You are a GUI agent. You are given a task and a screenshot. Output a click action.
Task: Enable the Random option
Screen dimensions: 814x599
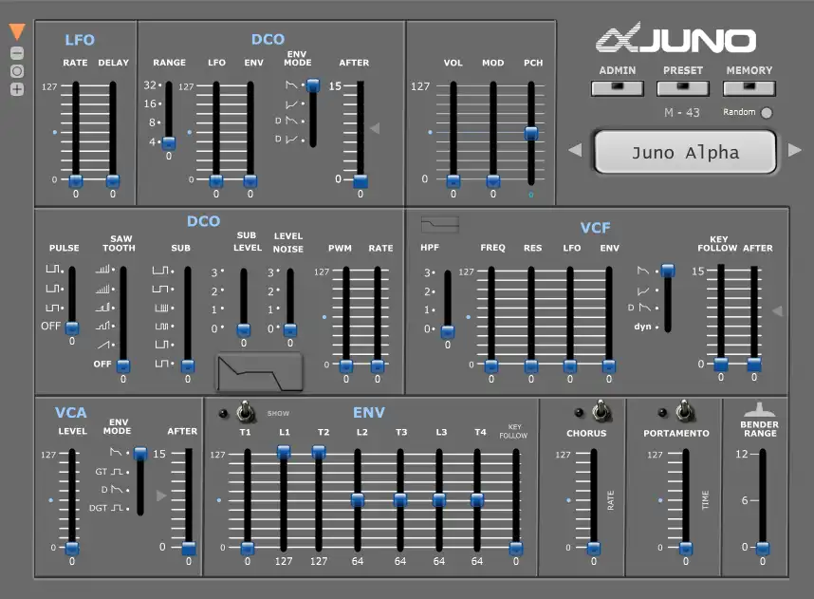(x=767, y=113)
